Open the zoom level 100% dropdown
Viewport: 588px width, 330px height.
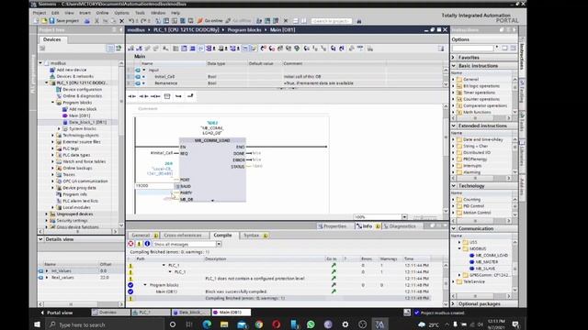(404, 217)
